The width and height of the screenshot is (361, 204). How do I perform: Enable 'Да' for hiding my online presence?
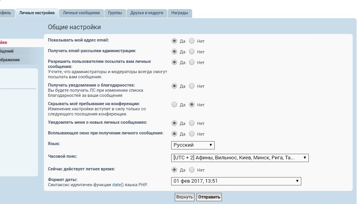174,105
